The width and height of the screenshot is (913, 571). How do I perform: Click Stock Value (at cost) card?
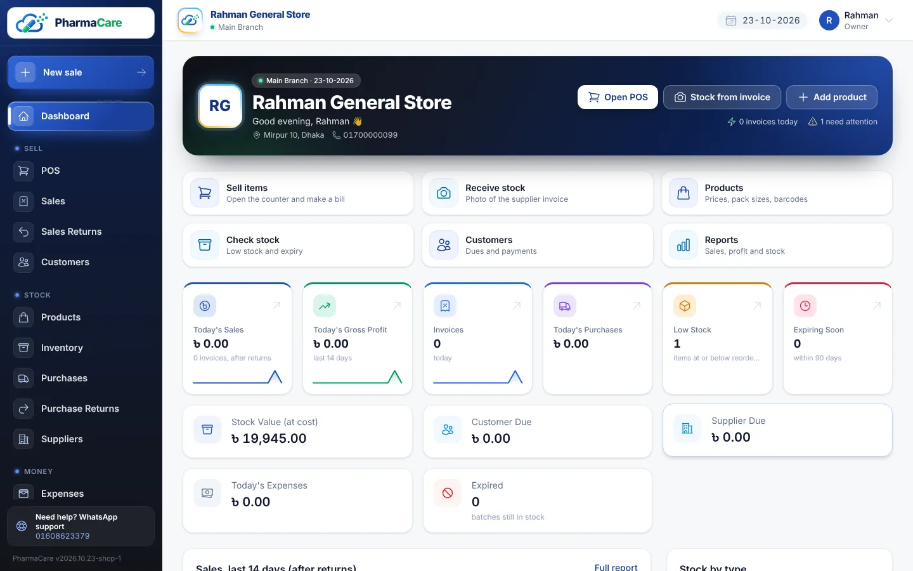tap(298, 431)
